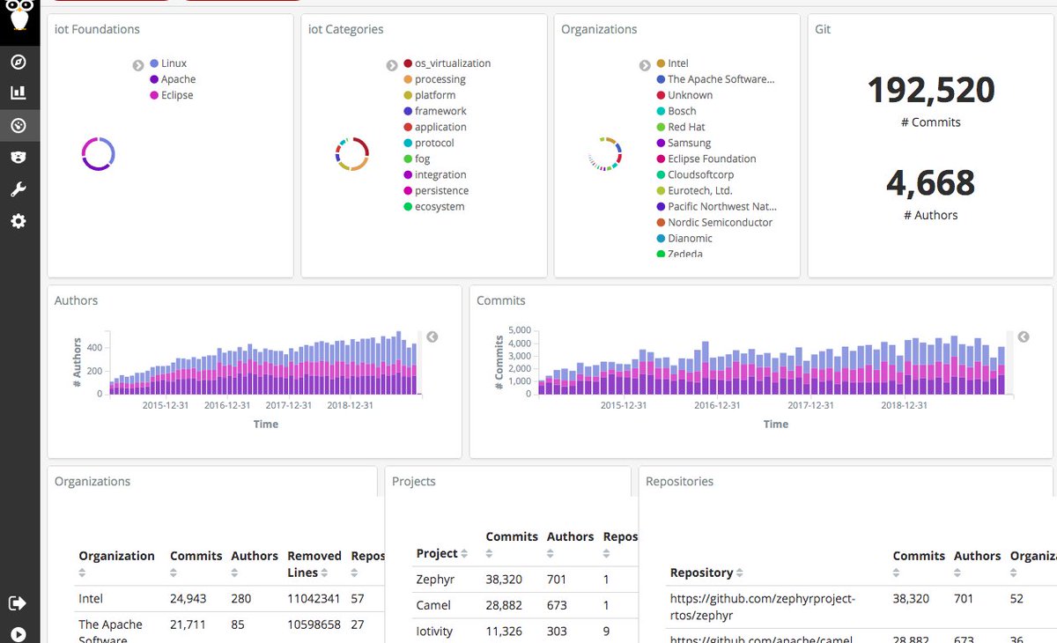The width and height of the screenshot is (1057, 643).
Task: Select Unknown in Organizations legend
Action: coord(684,95)
